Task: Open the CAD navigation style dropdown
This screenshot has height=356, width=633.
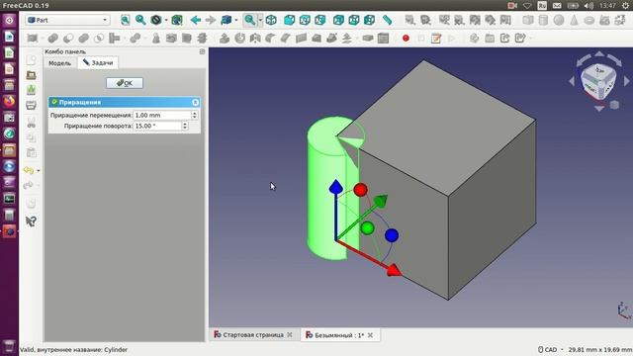Action: pyautogui.click(x=551, y=349)
